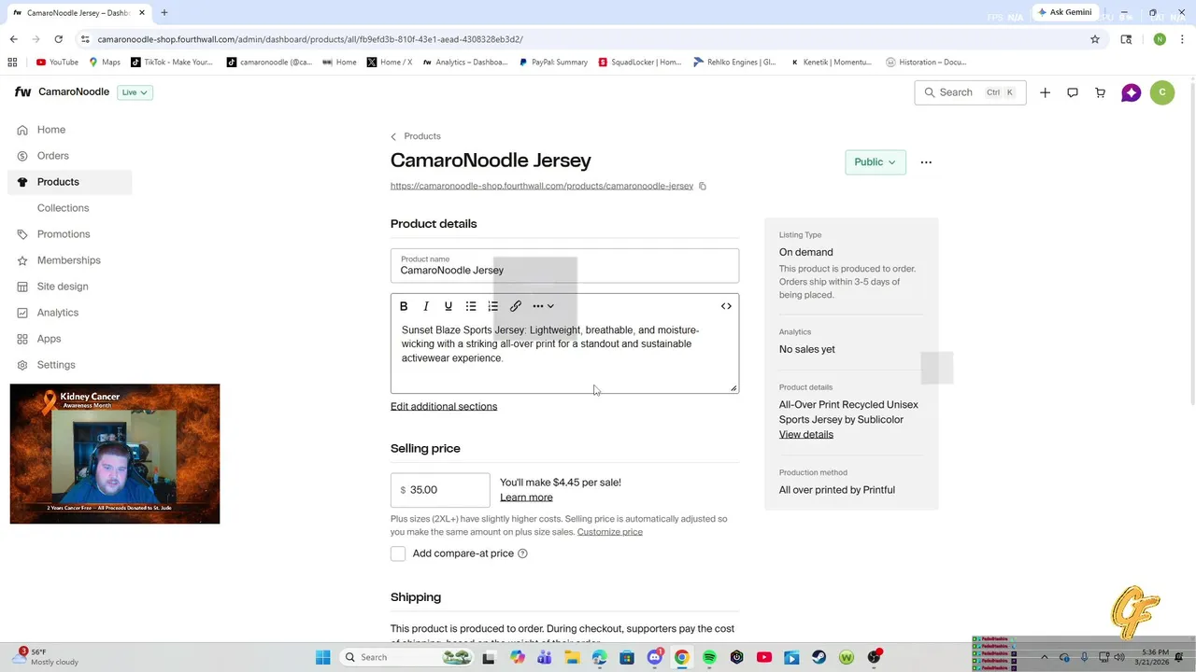Click the selling price input field
This screenshot has height=672, width=1196.
(440, 490)
